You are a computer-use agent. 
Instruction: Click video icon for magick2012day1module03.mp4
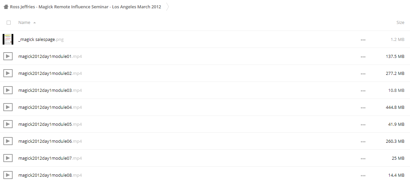(8, 90)
